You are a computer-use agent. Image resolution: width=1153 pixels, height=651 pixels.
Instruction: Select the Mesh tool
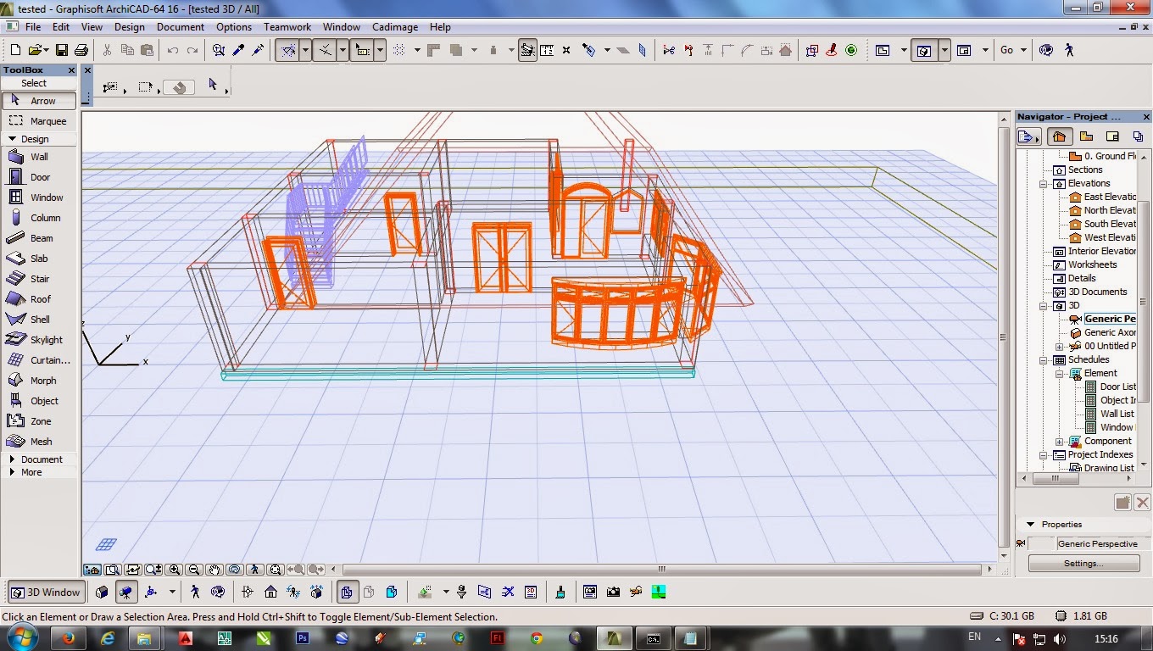tap(38, 442)
